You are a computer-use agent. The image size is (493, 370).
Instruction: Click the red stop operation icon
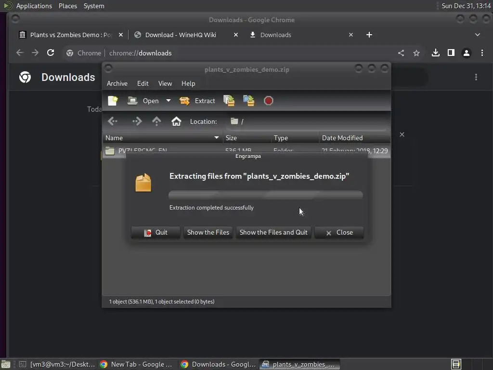tap(269, 101)
